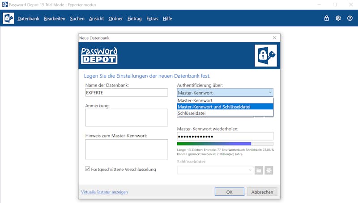
Task: Click the 'Legen Sie die Einstellungen' heading
Action: [147, 76]
